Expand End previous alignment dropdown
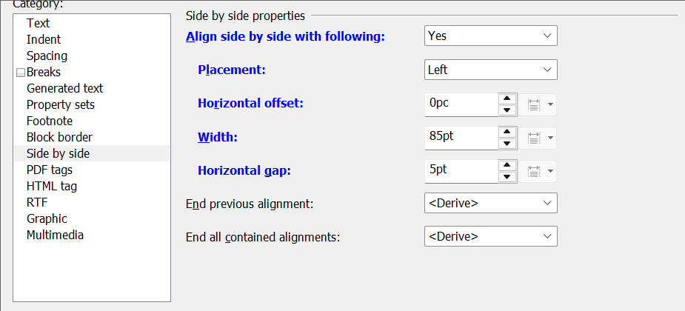This screenshot has width=685, height=311. coord(490,203)
